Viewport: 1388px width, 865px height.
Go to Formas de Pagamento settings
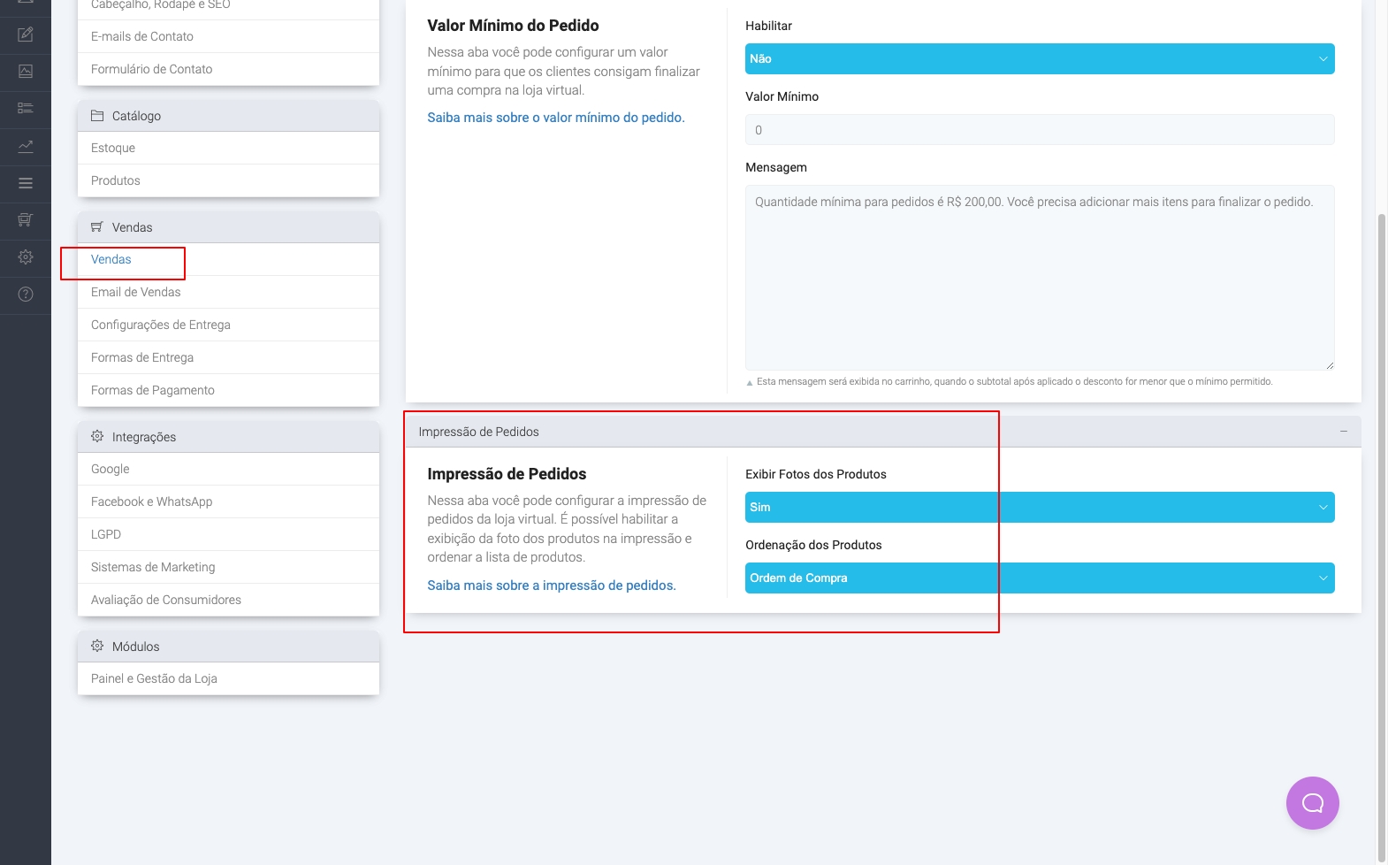153,391
